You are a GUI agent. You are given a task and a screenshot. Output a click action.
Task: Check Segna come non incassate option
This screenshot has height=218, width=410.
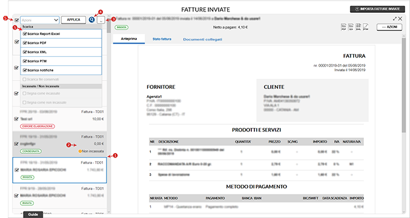click(25, 102)
